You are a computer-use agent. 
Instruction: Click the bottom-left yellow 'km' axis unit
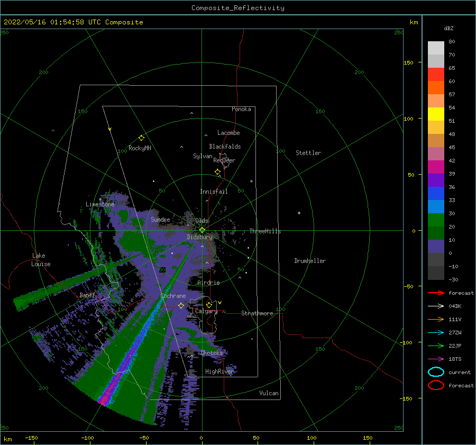click(x=7, y=439)
